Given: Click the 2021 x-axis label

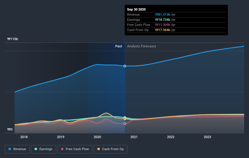Looking at the screenshot, I should tap(134, 137).
